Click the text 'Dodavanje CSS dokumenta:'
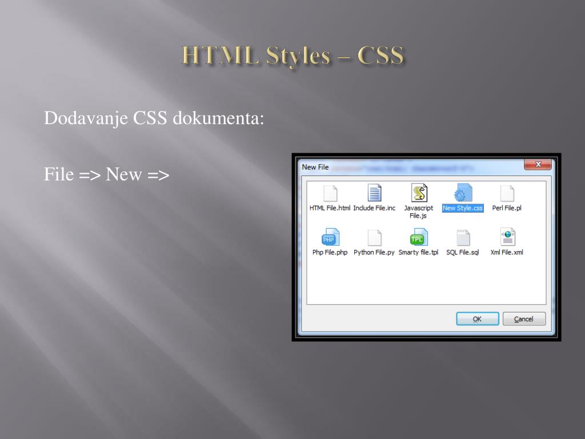 (154, 118)
